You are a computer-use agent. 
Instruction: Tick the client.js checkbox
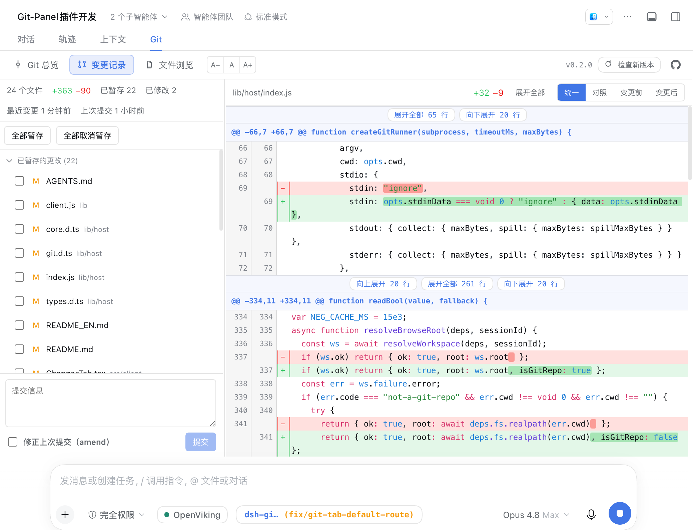pos(19,205)
